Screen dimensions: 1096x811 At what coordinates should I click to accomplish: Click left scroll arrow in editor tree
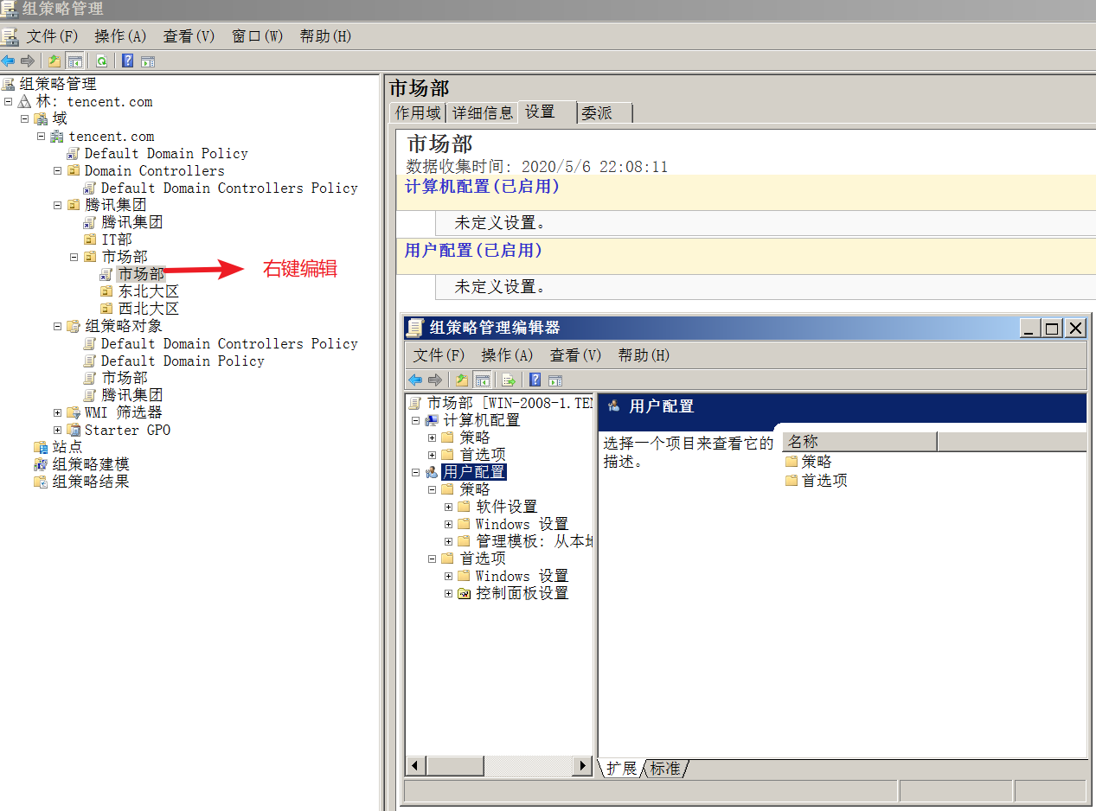(x=416, y=766)
